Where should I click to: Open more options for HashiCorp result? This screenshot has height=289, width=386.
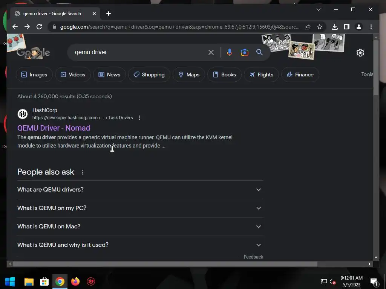139,118
